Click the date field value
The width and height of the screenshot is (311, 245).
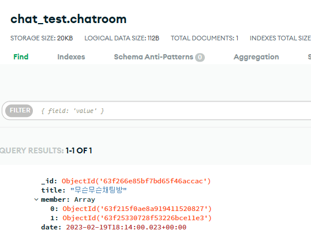pyautogui.click(x=126, y=227)
